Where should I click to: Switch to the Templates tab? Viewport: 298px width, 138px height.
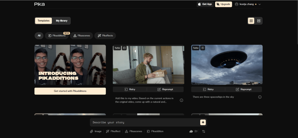(x=44, y=21)
